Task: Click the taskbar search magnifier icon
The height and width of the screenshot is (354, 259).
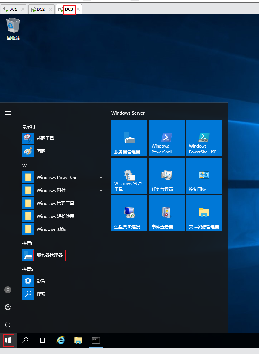Action: pos(25,340)
